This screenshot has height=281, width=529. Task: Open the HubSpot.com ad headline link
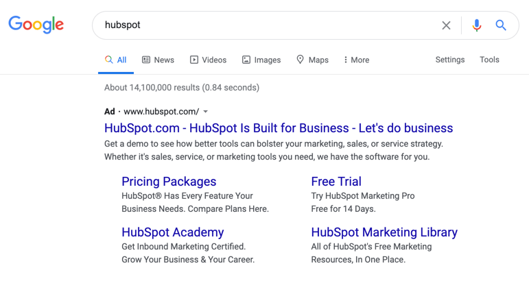(x=279, y=128)
